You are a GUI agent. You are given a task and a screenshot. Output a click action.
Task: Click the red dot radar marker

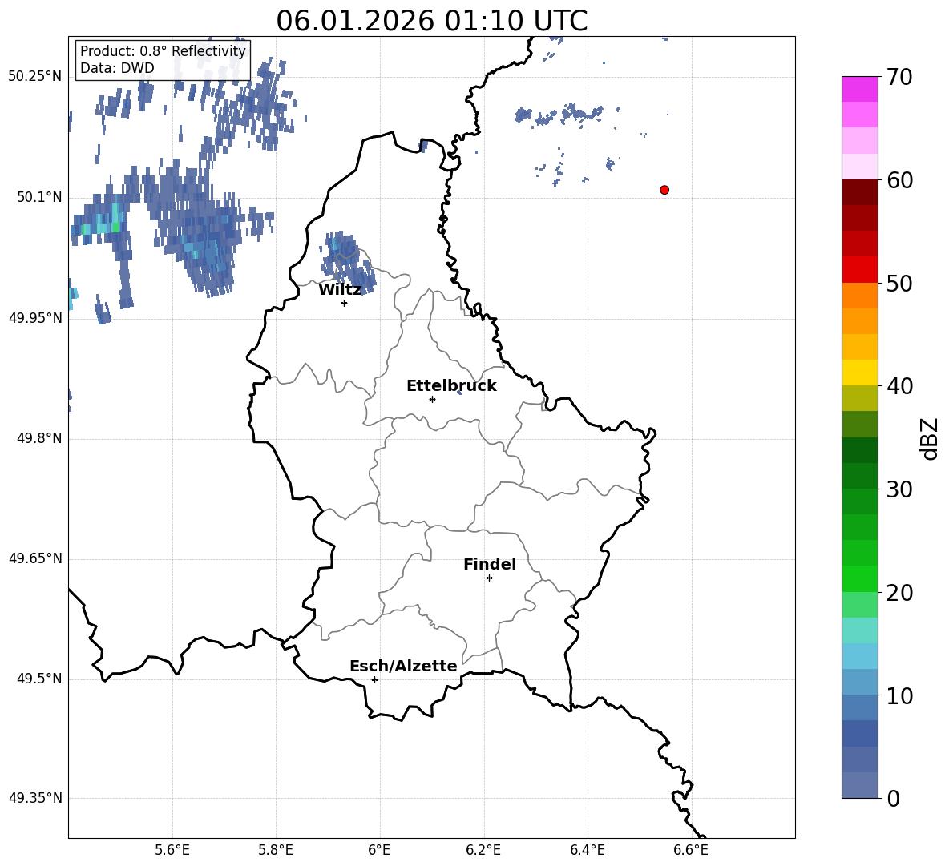664,190
